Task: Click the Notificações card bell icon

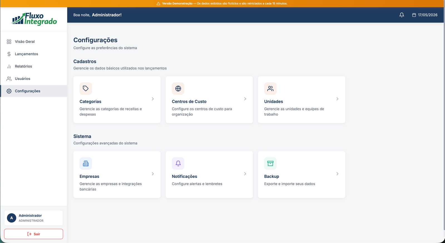Action: (178, 163)
